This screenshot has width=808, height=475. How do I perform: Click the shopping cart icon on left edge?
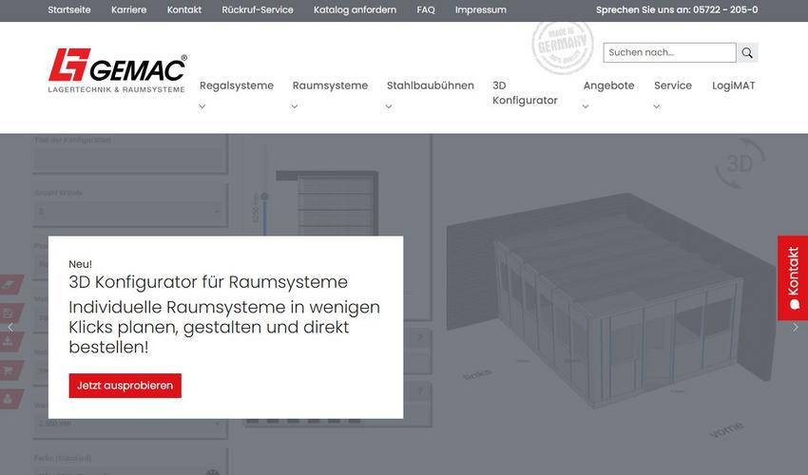pyautogui.click(x=9, y=370)
